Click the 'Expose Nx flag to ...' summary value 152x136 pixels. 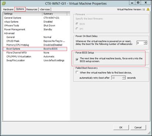[54, 41]
